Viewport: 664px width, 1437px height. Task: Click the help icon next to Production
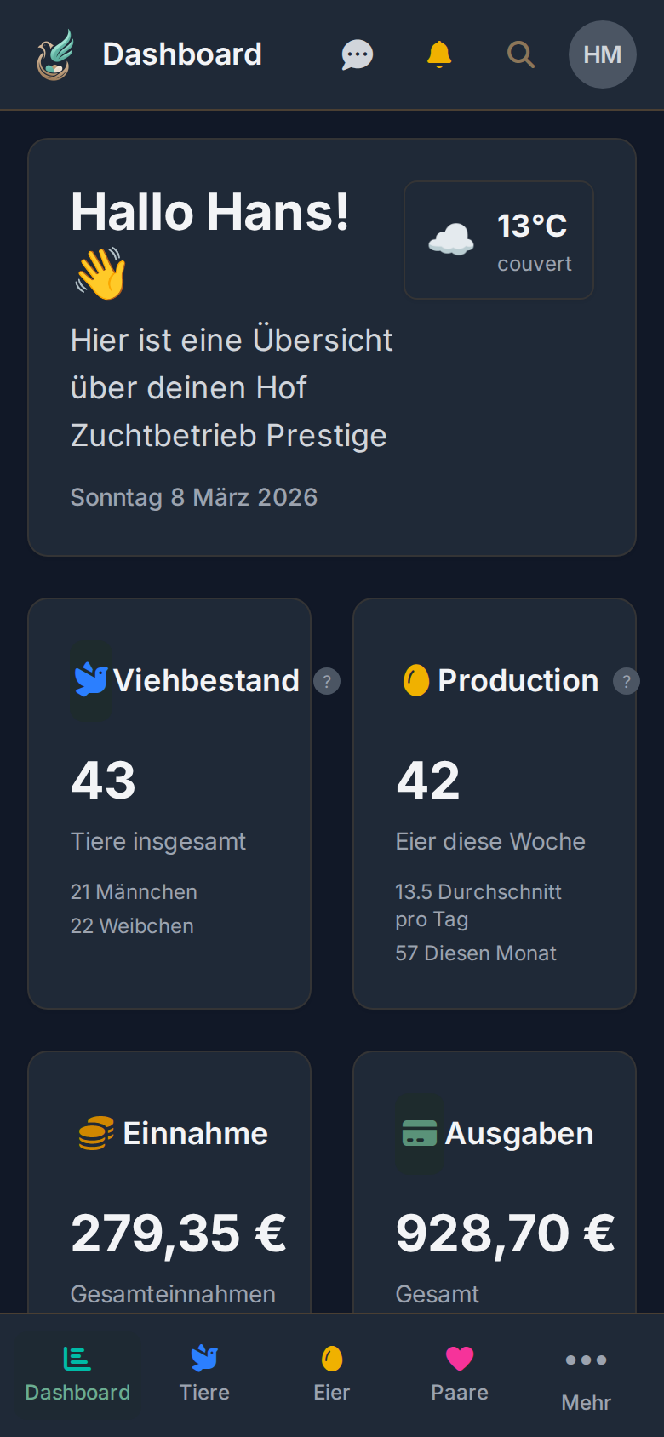(627, 681)
